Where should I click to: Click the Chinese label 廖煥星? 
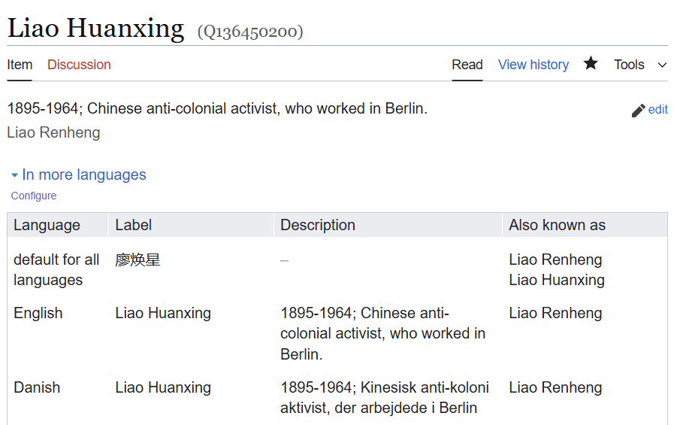[138, 260]
